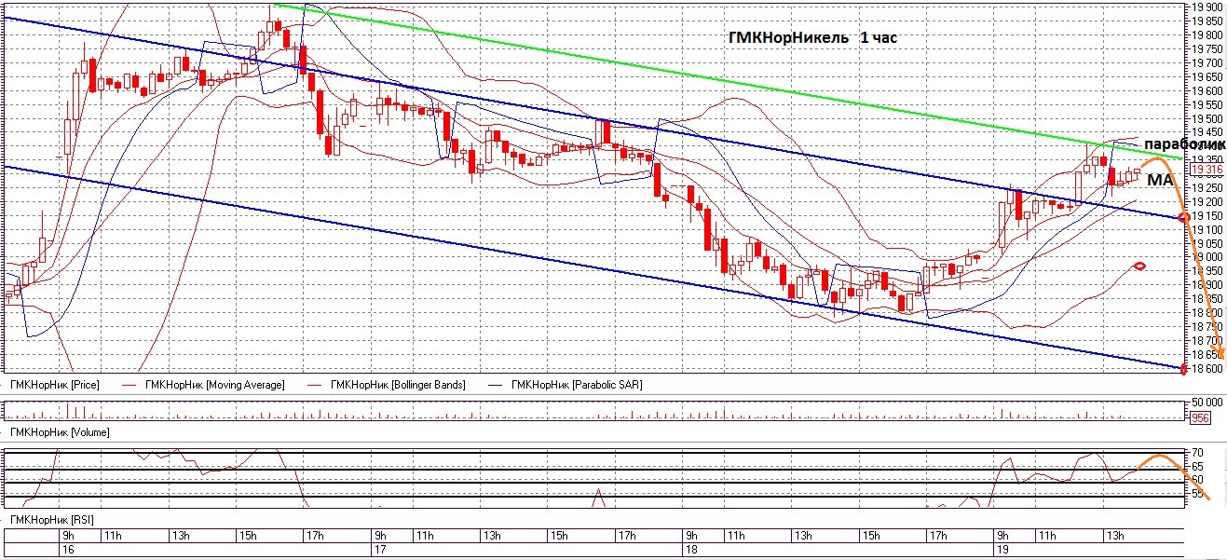Click the 19 150 price axis label
This screenshot has width=1227, height=560.
coord(1207,216)
